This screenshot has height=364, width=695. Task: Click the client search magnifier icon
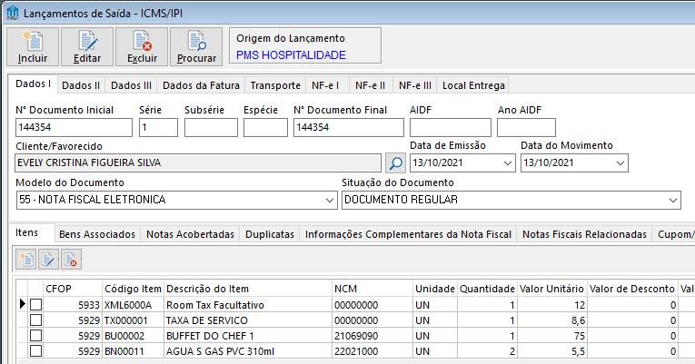(x=395, y=163)
